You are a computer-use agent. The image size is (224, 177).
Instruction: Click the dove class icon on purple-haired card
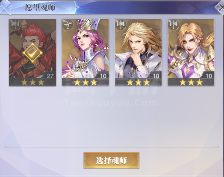(68, 24)
